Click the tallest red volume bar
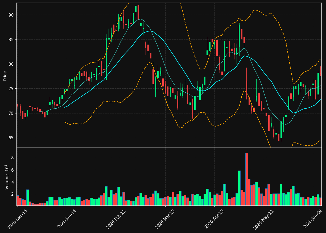Image resolution: width=326 pixels, height=233 pixels. (x=247, y=179)
